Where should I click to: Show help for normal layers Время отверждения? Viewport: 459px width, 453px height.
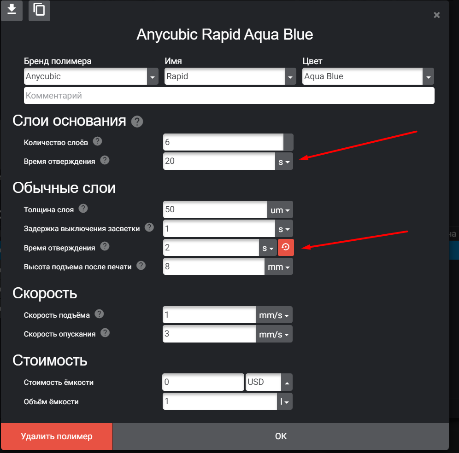[105, 246]
